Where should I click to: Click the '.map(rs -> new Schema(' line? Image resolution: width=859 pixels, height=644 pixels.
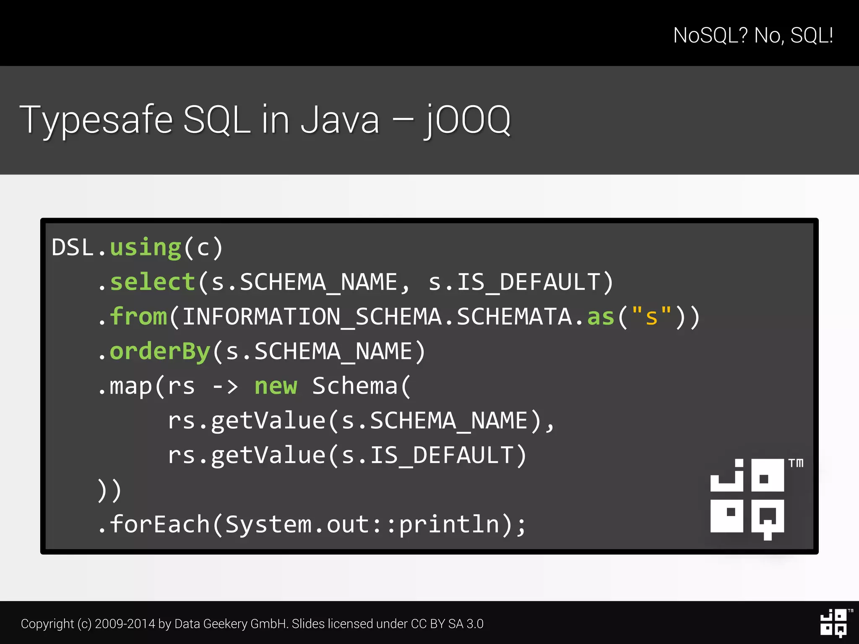254,386
